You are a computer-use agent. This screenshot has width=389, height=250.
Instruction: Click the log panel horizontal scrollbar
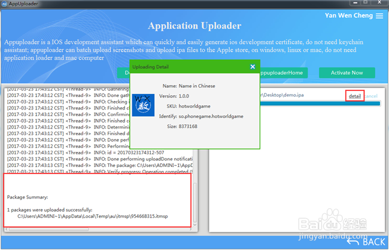48,229
